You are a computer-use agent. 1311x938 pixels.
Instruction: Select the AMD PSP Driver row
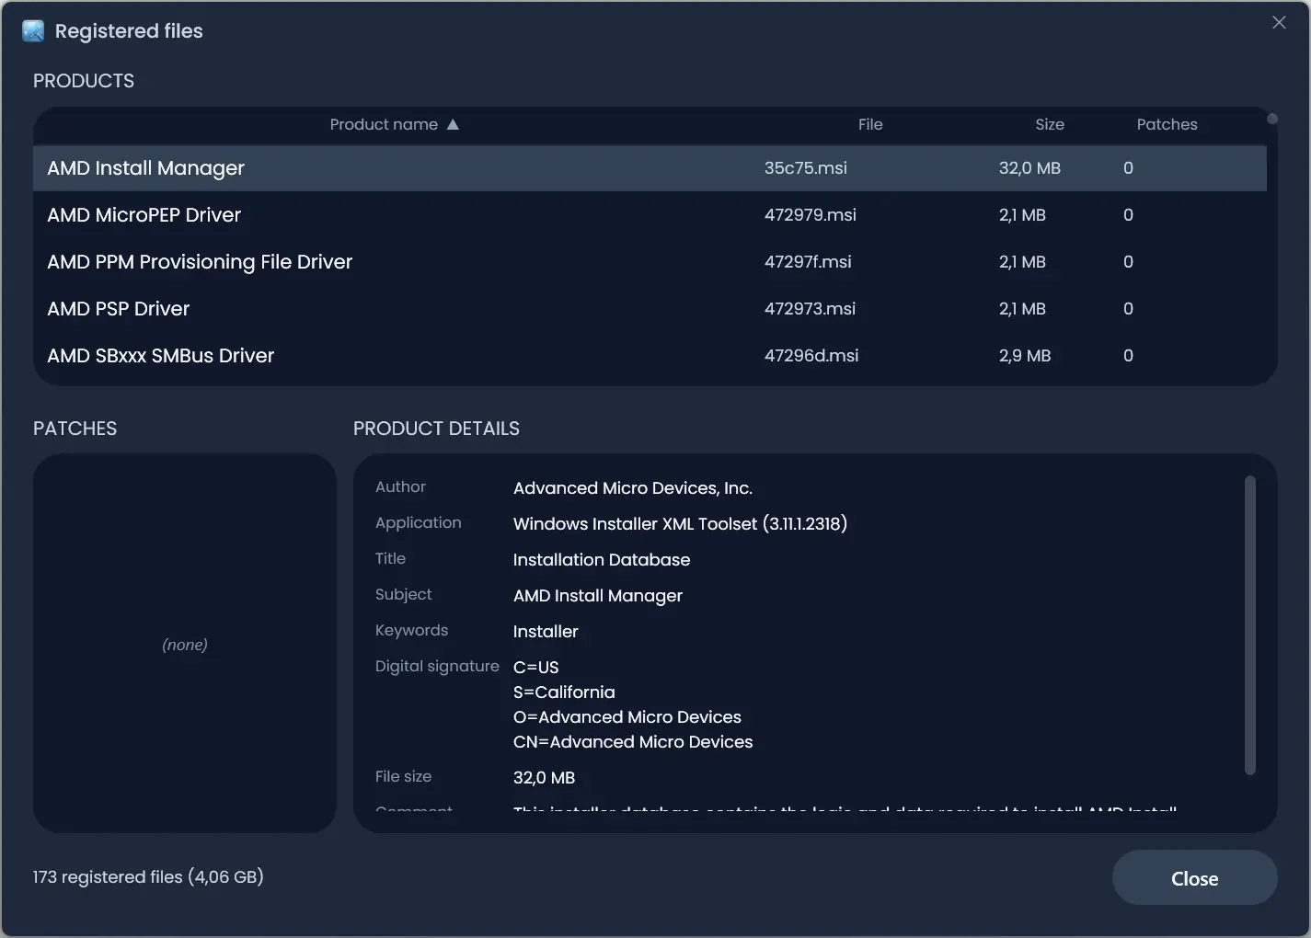650,309
